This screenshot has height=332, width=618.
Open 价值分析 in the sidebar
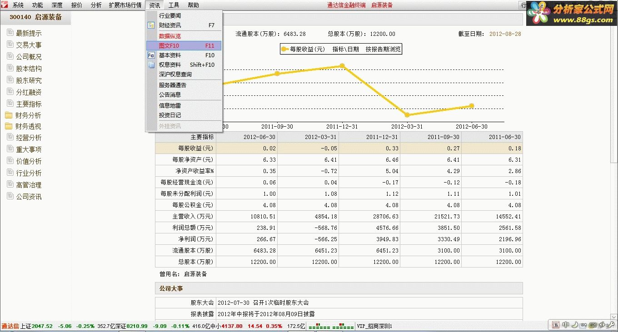coord(29,161)
